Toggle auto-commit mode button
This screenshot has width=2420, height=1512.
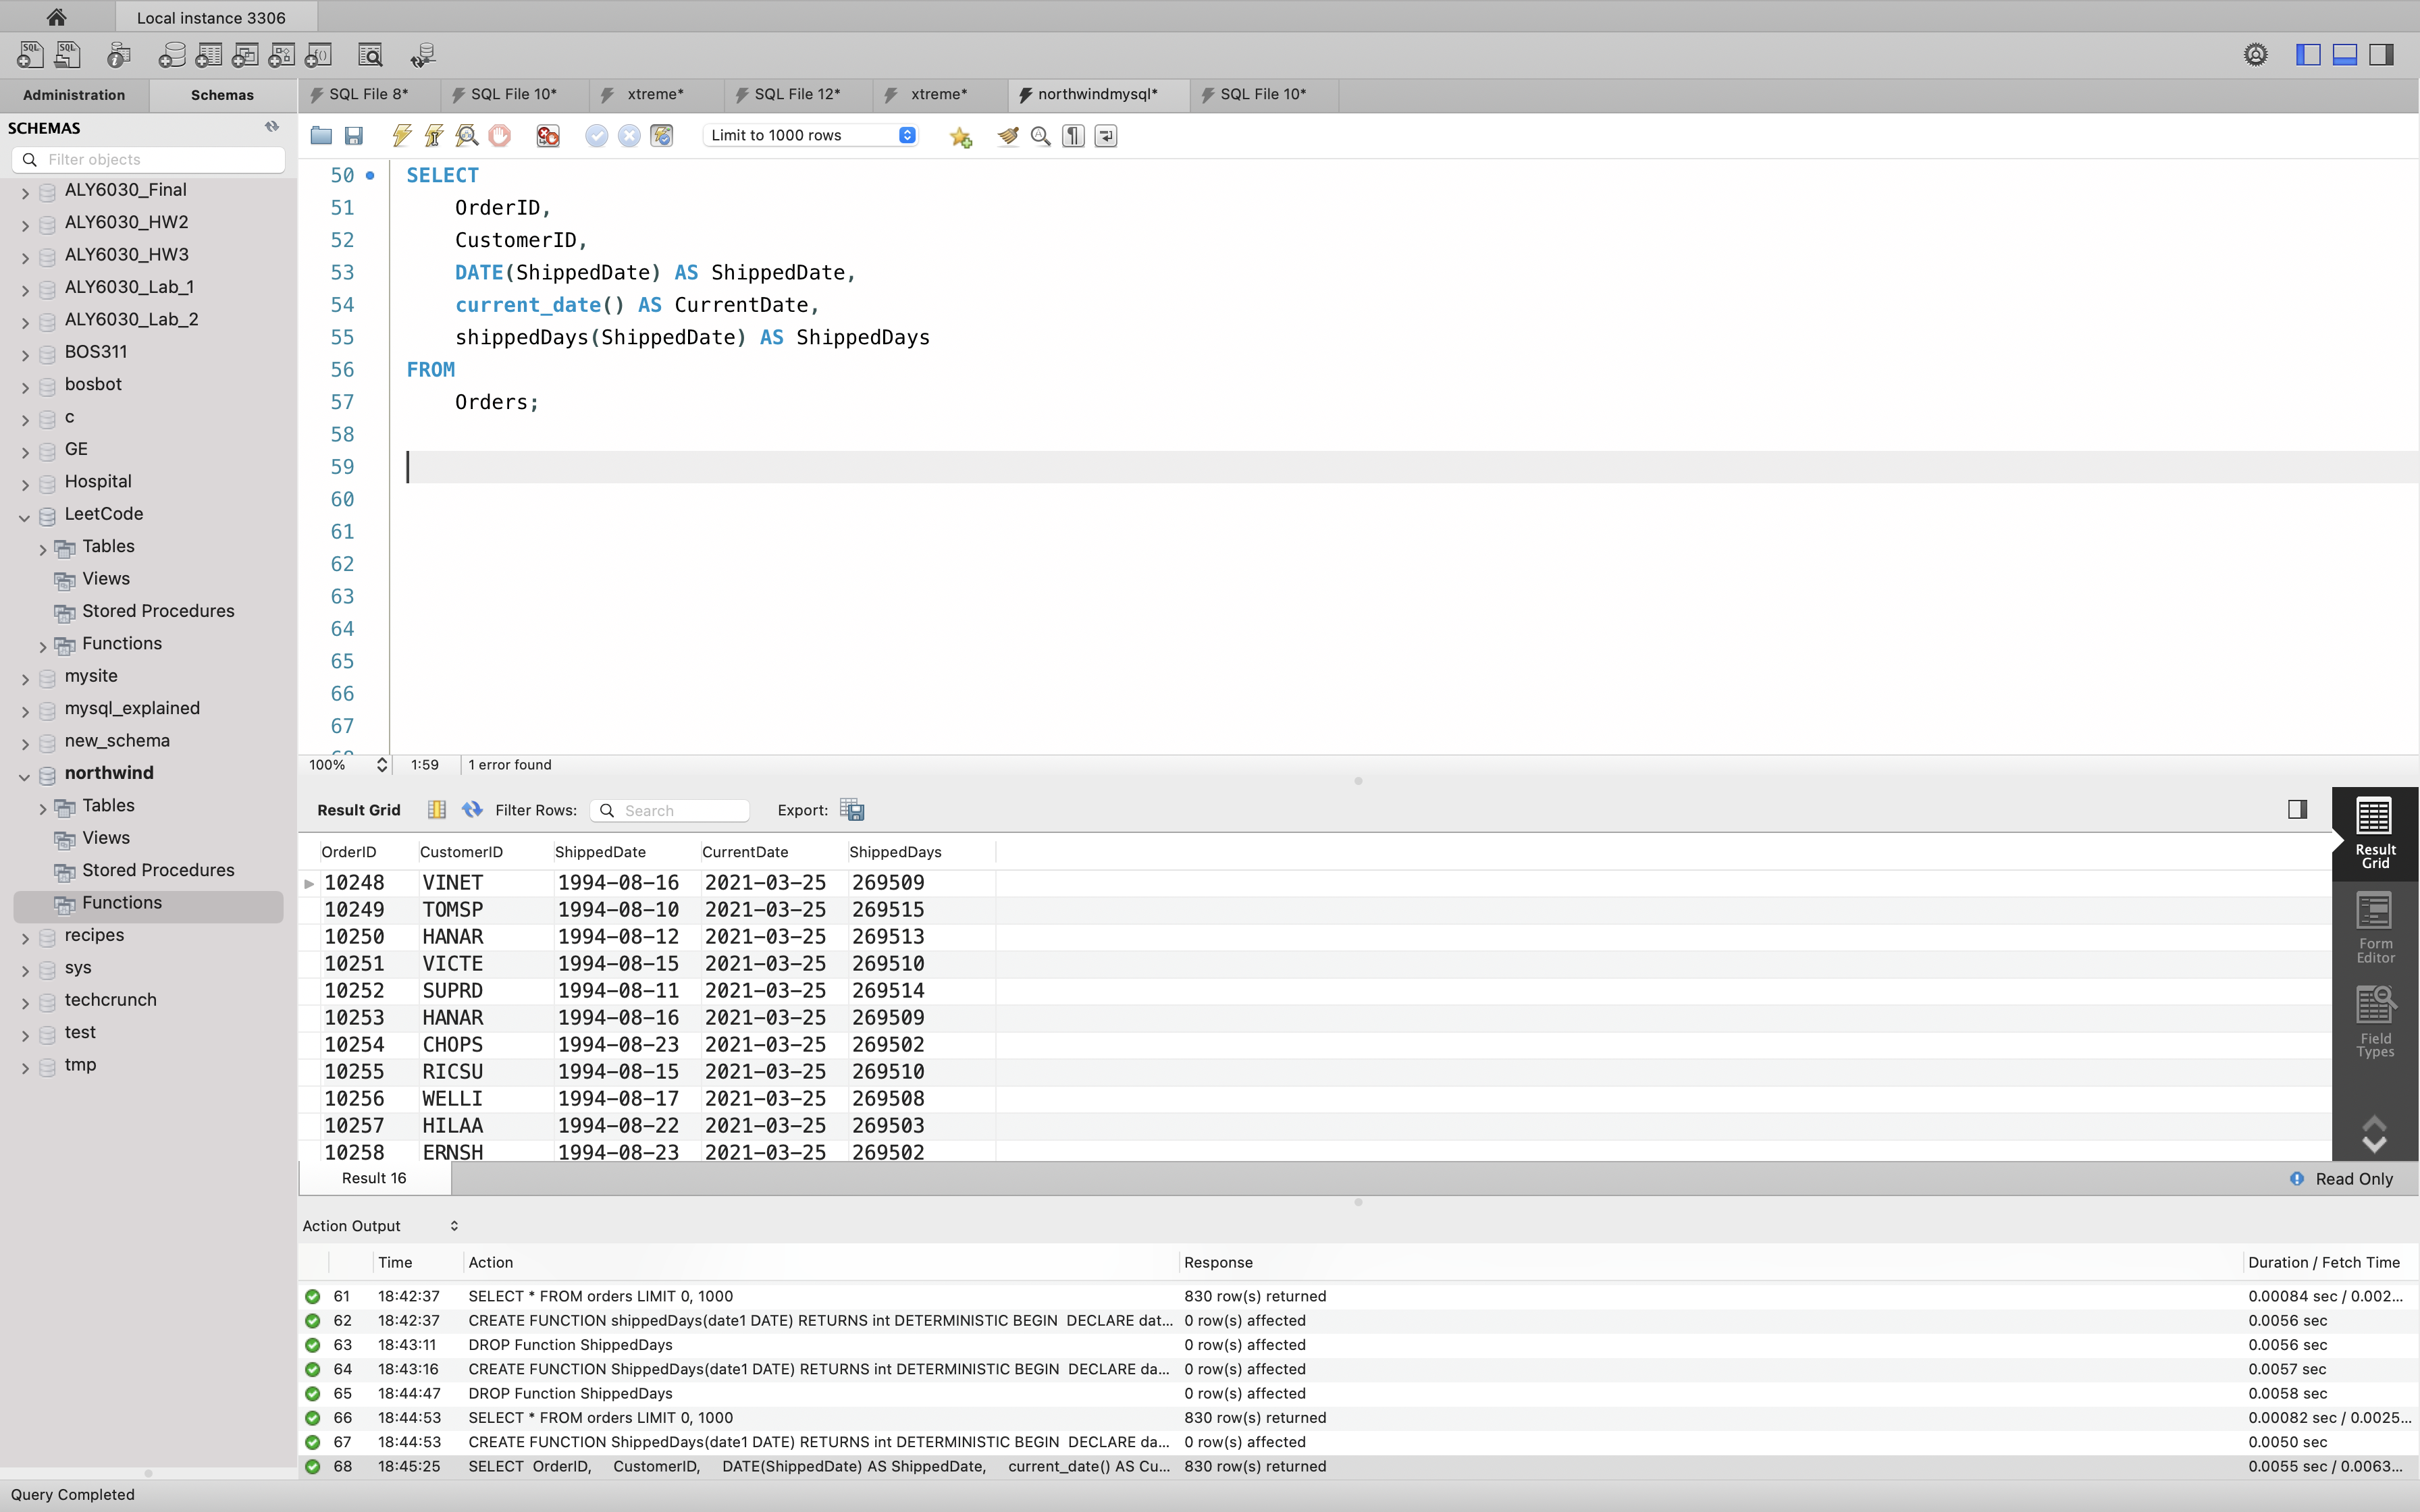click(662, 136)
